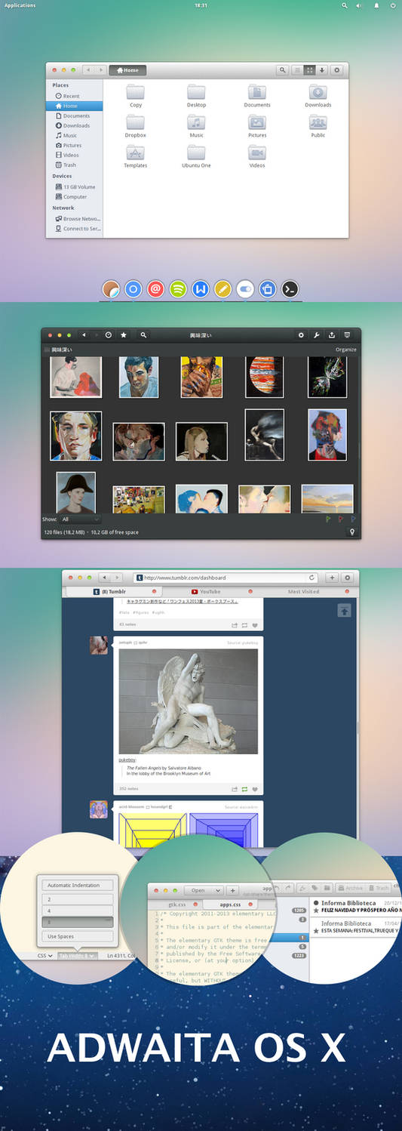Open the CSS language dropdown
This screenshot has width=402, height=1131.
44,956
